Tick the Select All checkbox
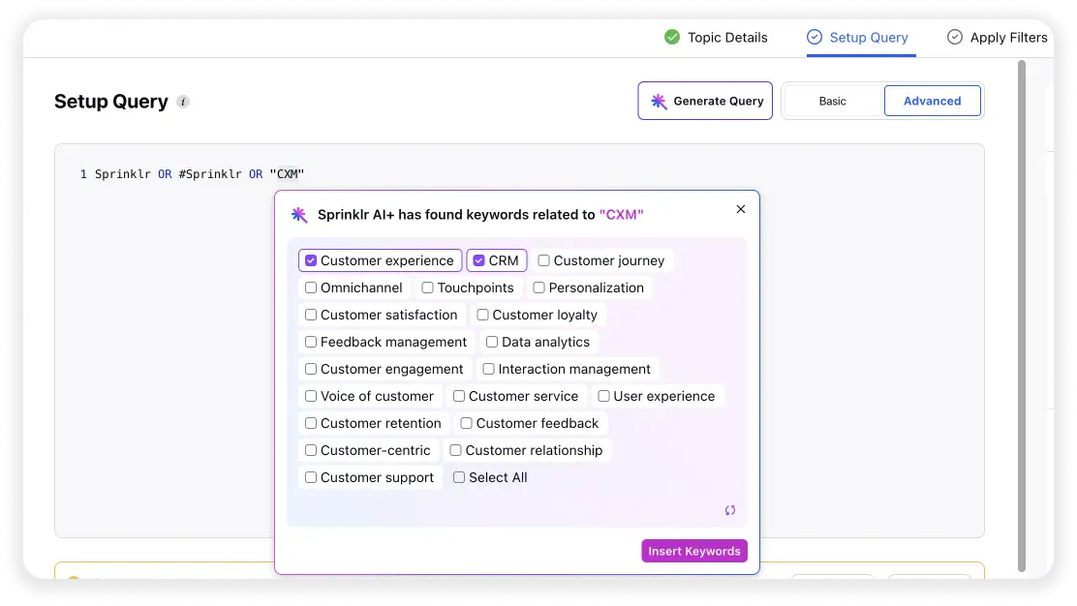Viewport: 1077px width, 606px height. (459, 477)
